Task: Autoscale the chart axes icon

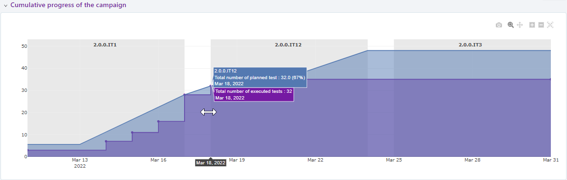Action: pos(550,25)
